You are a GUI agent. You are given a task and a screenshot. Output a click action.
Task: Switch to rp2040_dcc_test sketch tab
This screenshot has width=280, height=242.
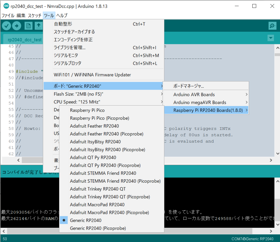pos(25,40)
